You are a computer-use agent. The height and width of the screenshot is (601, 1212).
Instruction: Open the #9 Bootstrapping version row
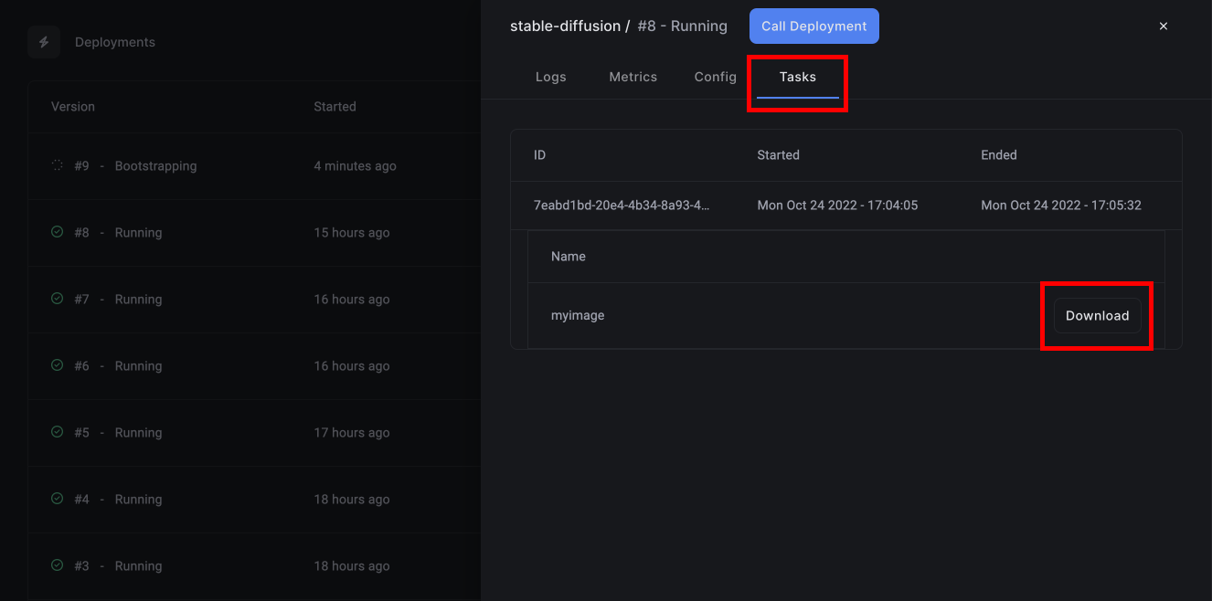coord(229,165)
